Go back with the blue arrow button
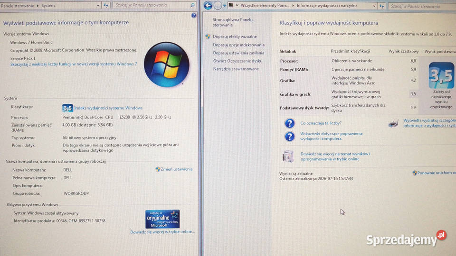The width and height of the screenshot is (456, 256). click(x=208, y=5)
